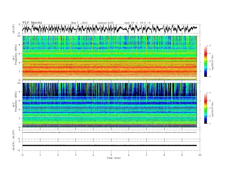The image size is (225, 174).
Task: Click the "-7" label on ch.2 colorbar
Action: (x=210, y=124)
